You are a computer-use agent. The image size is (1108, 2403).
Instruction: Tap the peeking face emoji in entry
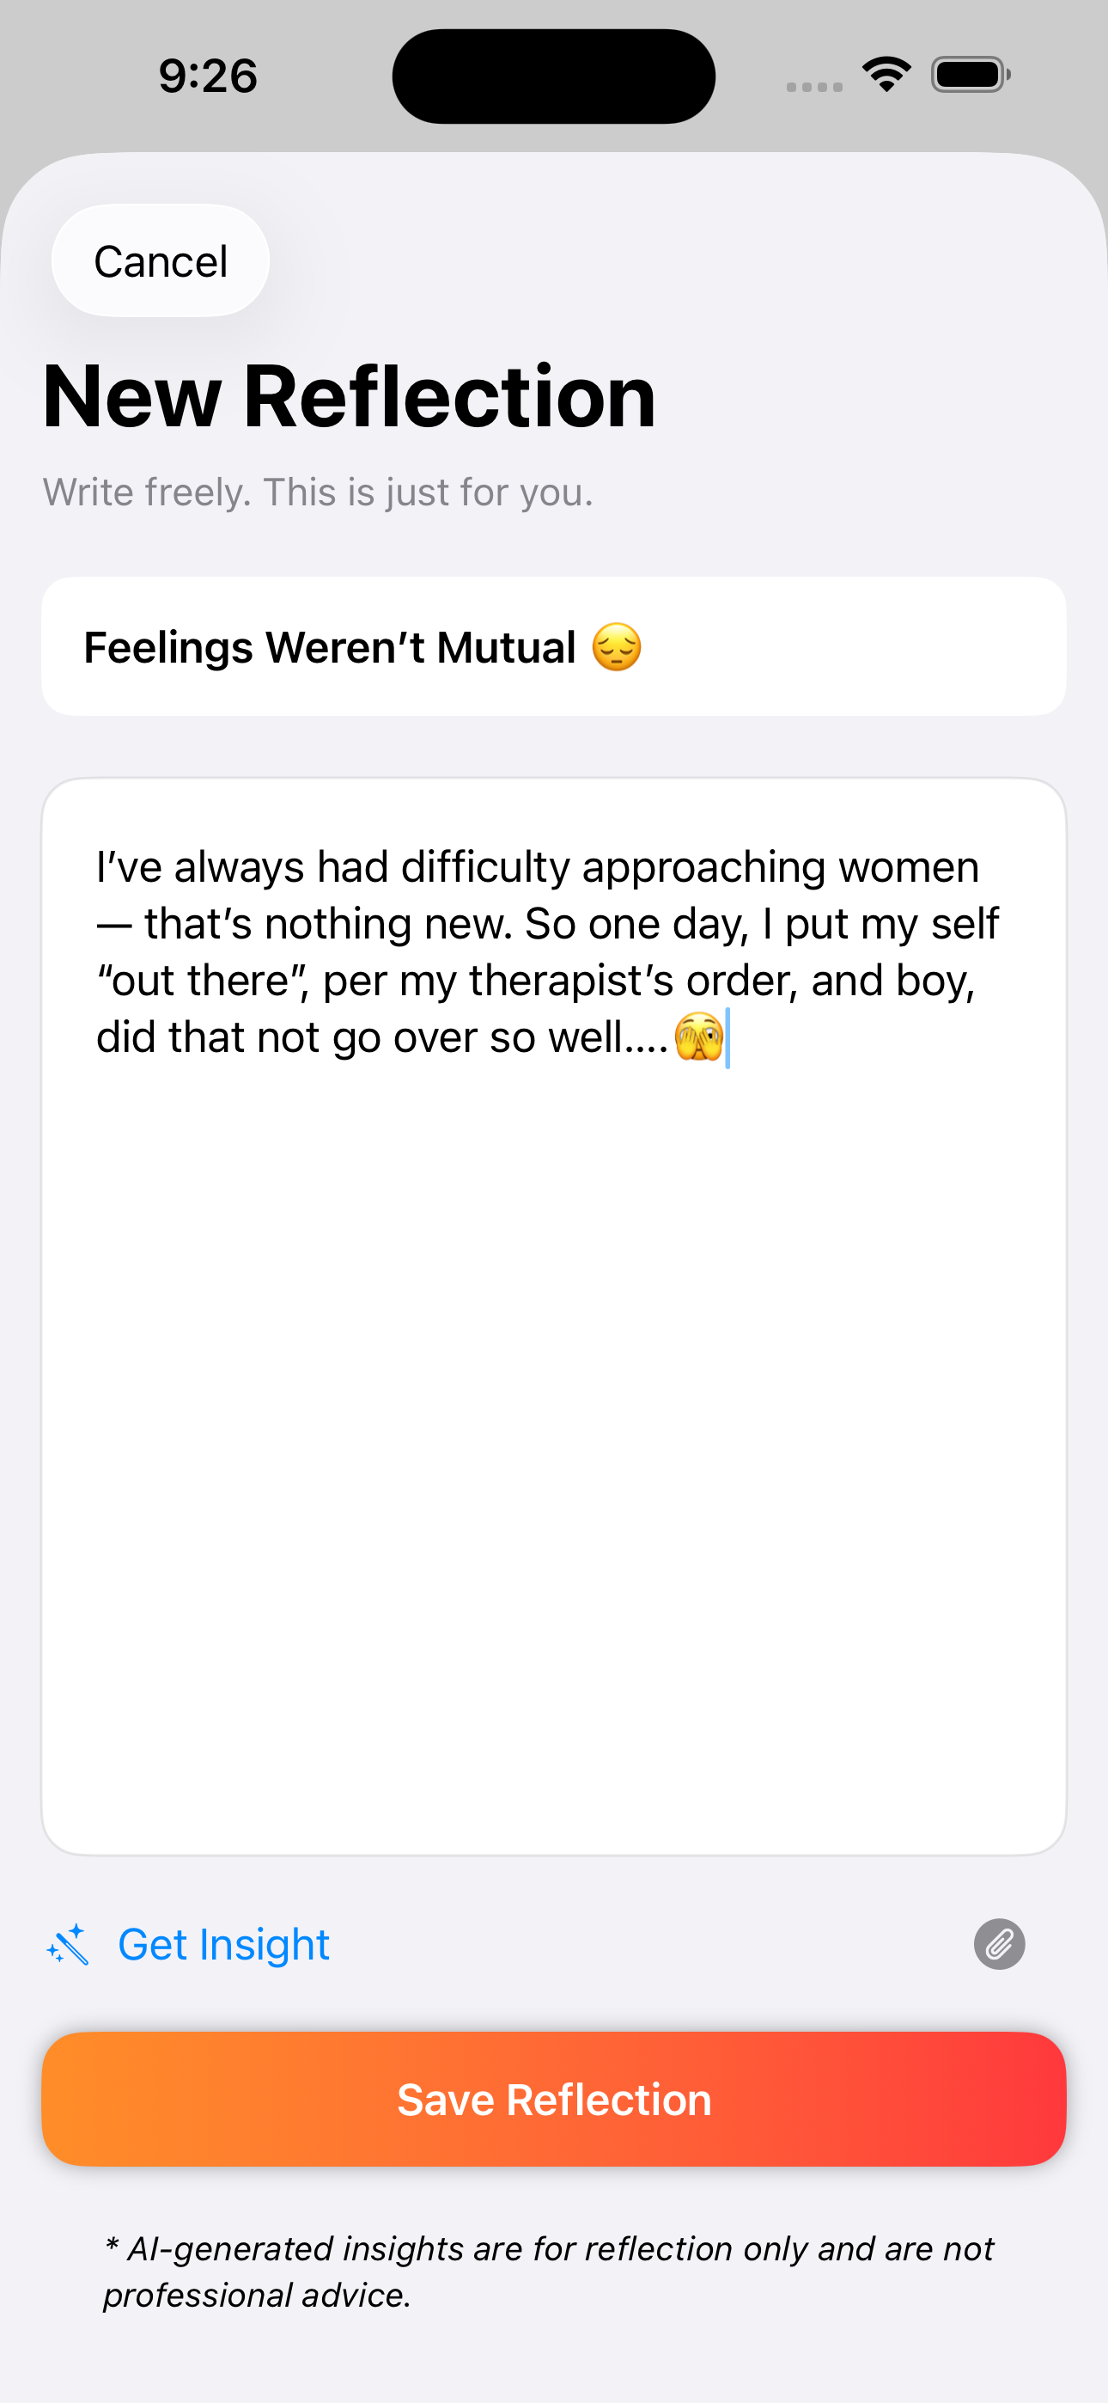(698, 1036)
